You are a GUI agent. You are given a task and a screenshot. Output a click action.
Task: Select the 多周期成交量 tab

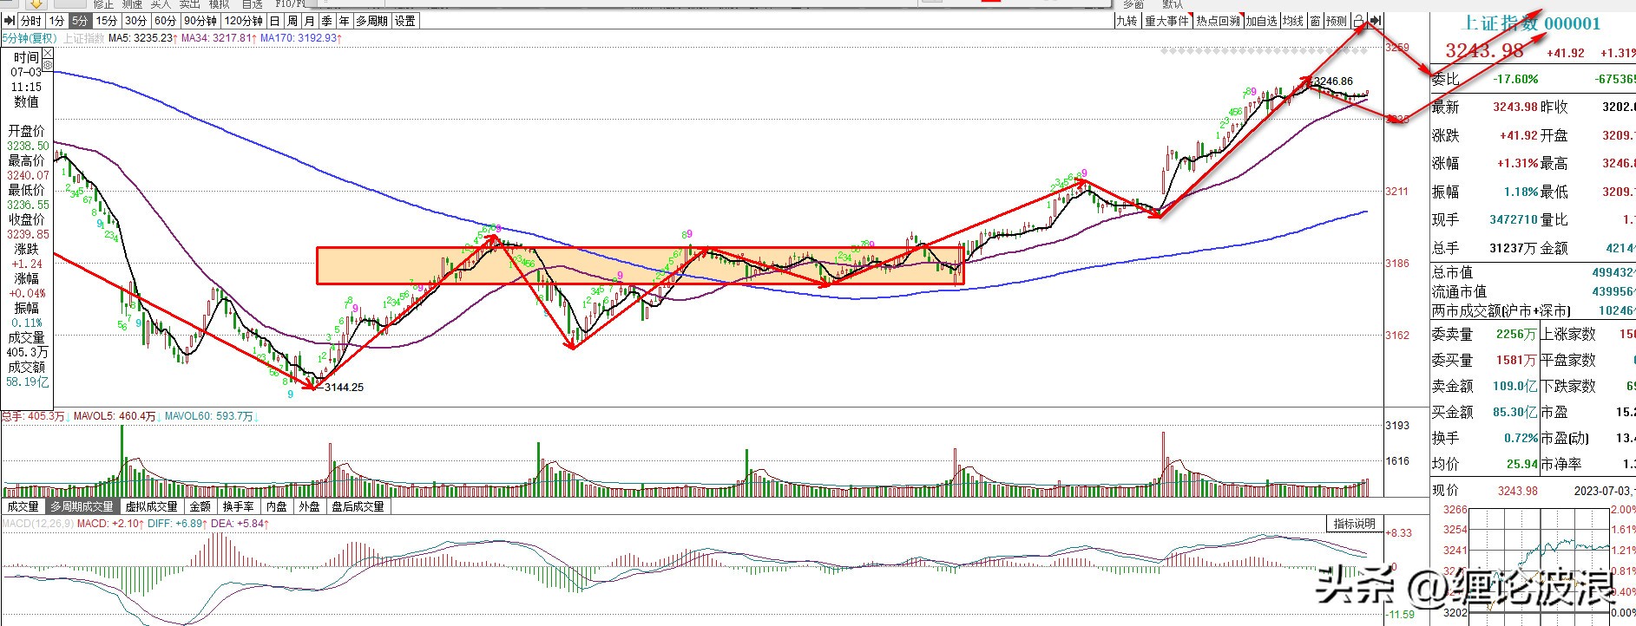pyautogui.click(x=82, y=506)
